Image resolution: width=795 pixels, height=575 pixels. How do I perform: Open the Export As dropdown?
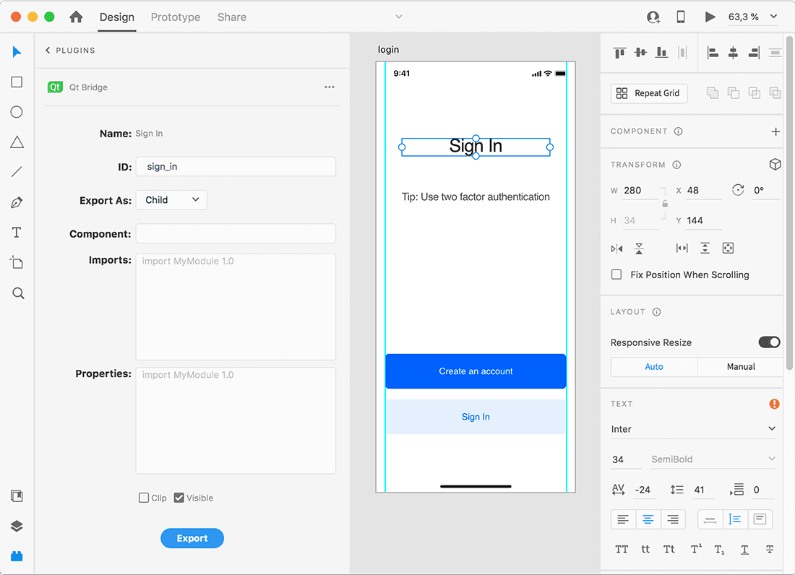(171, 199)
